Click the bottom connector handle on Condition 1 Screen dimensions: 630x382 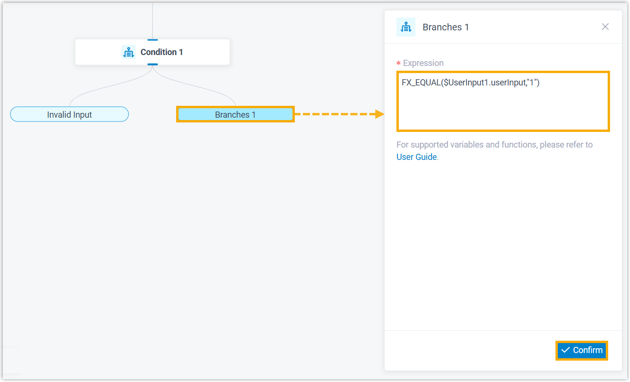pyautogui.click(x=152, y=64)
